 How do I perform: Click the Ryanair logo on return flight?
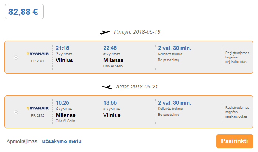pos(38,108)
